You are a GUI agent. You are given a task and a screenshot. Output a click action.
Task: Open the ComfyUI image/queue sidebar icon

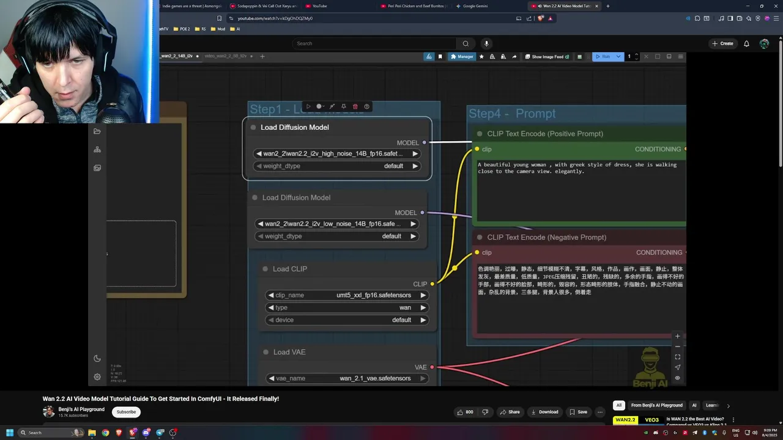(x=97, y=168)
